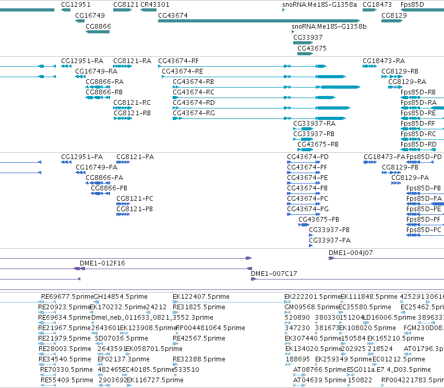Open transcript CG8866-RA
This screenshot has width=444, height=388.
pyautogui.click(x=104, y=82)
